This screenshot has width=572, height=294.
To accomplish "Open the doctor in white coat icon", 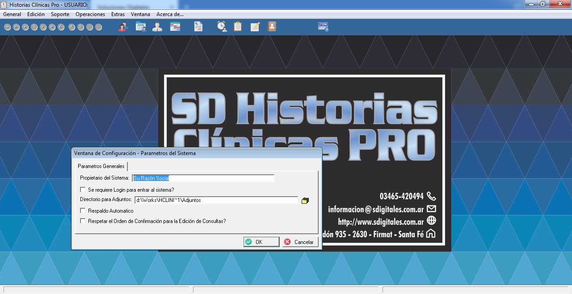I will point(157,27).
